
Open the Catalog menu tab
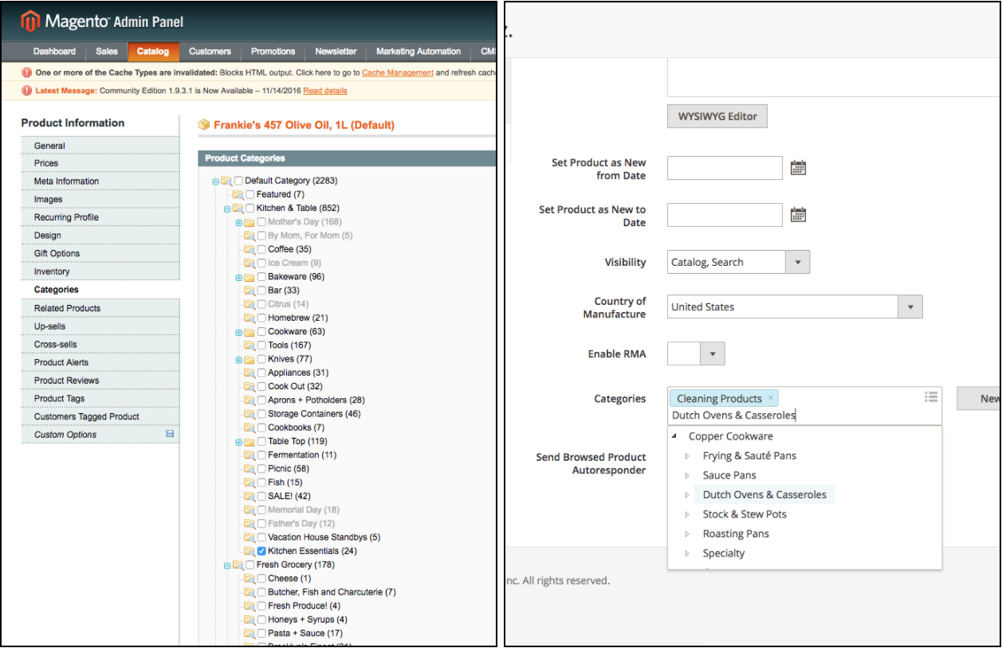coord(152,51)
